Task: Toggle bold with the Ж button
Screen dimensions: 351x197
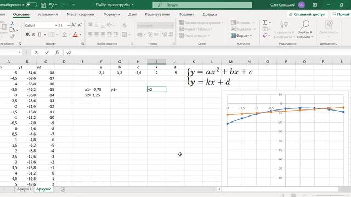Action: click(x=27, y=34)
